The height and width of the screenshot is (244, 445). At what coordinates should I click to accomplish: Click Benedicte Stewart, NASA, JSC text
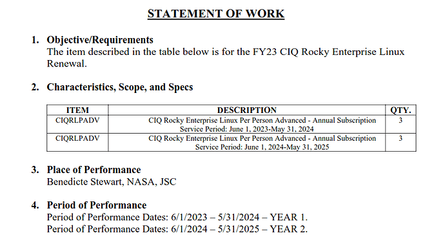pyautogui.click(x=112, y=181)
